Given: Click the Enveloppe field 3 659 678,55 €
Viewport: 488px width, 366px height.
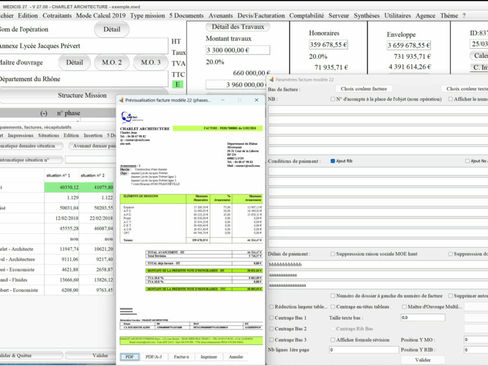Looking at the screenshot, I should tap(408, 45).
